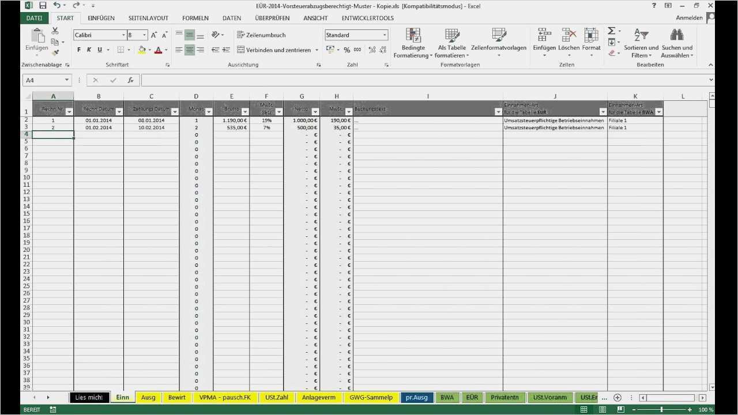Apply percent style format

347,50
